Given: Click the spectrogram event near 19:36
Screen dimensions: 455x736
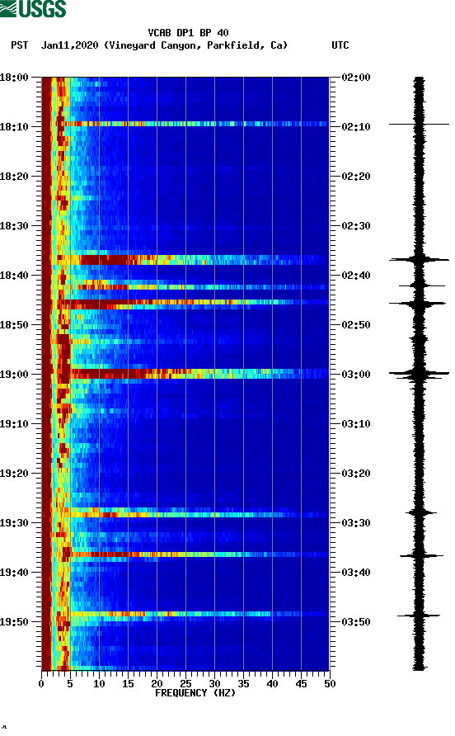Looking at the screenshot, I should click(199, 554).
